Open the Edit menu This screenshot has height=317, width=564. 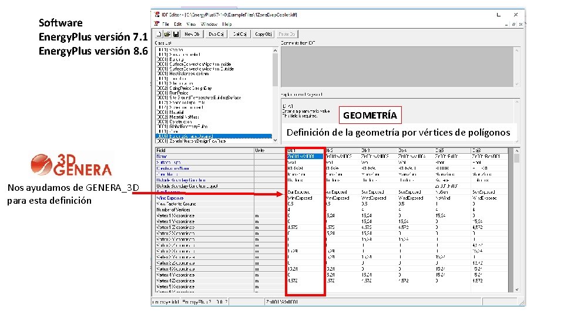click(x=177, y=24)
